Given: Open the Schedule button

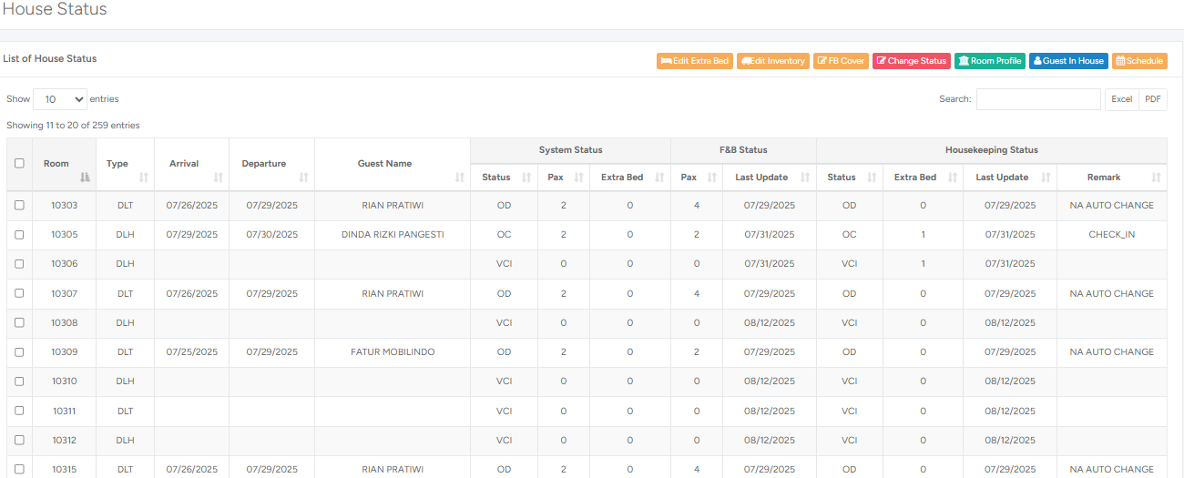Looking at the screenshot, I should (x=1139, y=61).
